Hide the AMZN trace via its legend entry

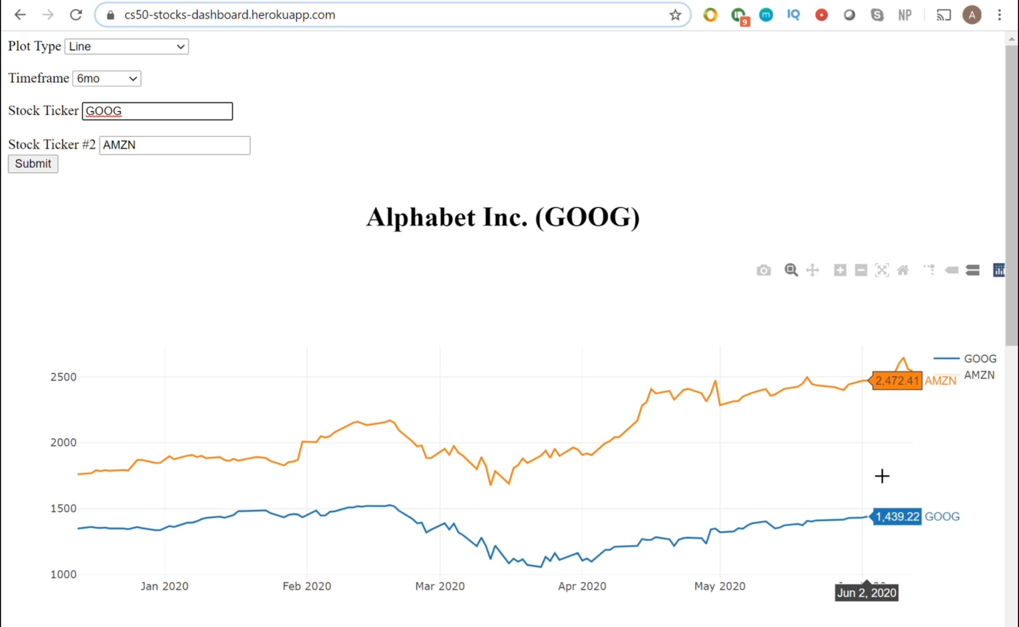(979, 375)
